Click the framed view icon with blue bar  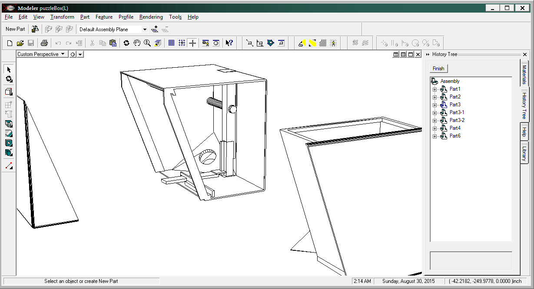[281, 43]
